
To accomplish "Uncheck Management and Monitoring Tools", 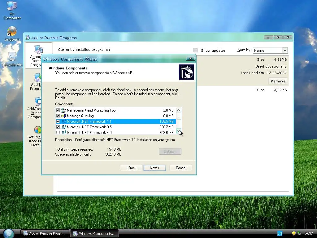I will pos(58,110).
